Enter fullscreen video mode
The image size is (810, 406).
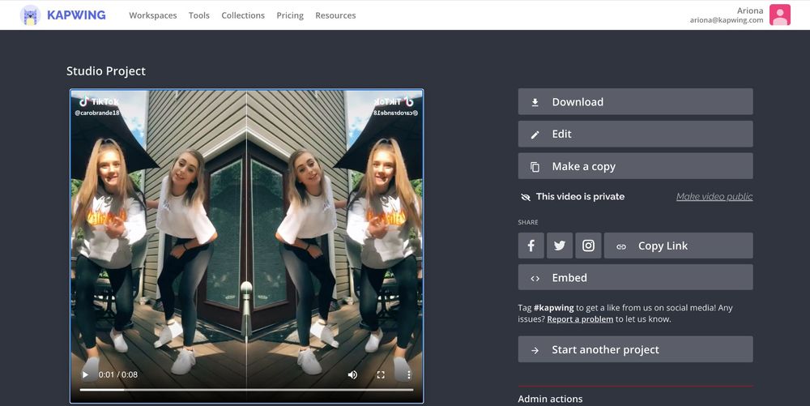coord(381,374)
